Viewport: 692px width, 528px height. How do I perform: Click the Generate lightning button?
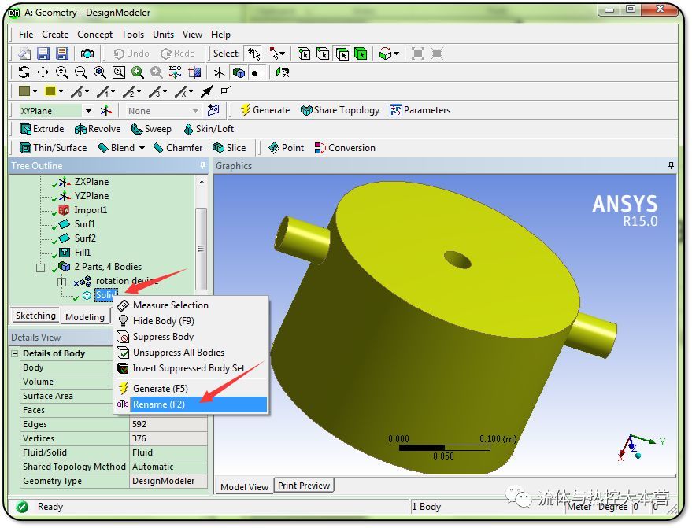(265, 110)
